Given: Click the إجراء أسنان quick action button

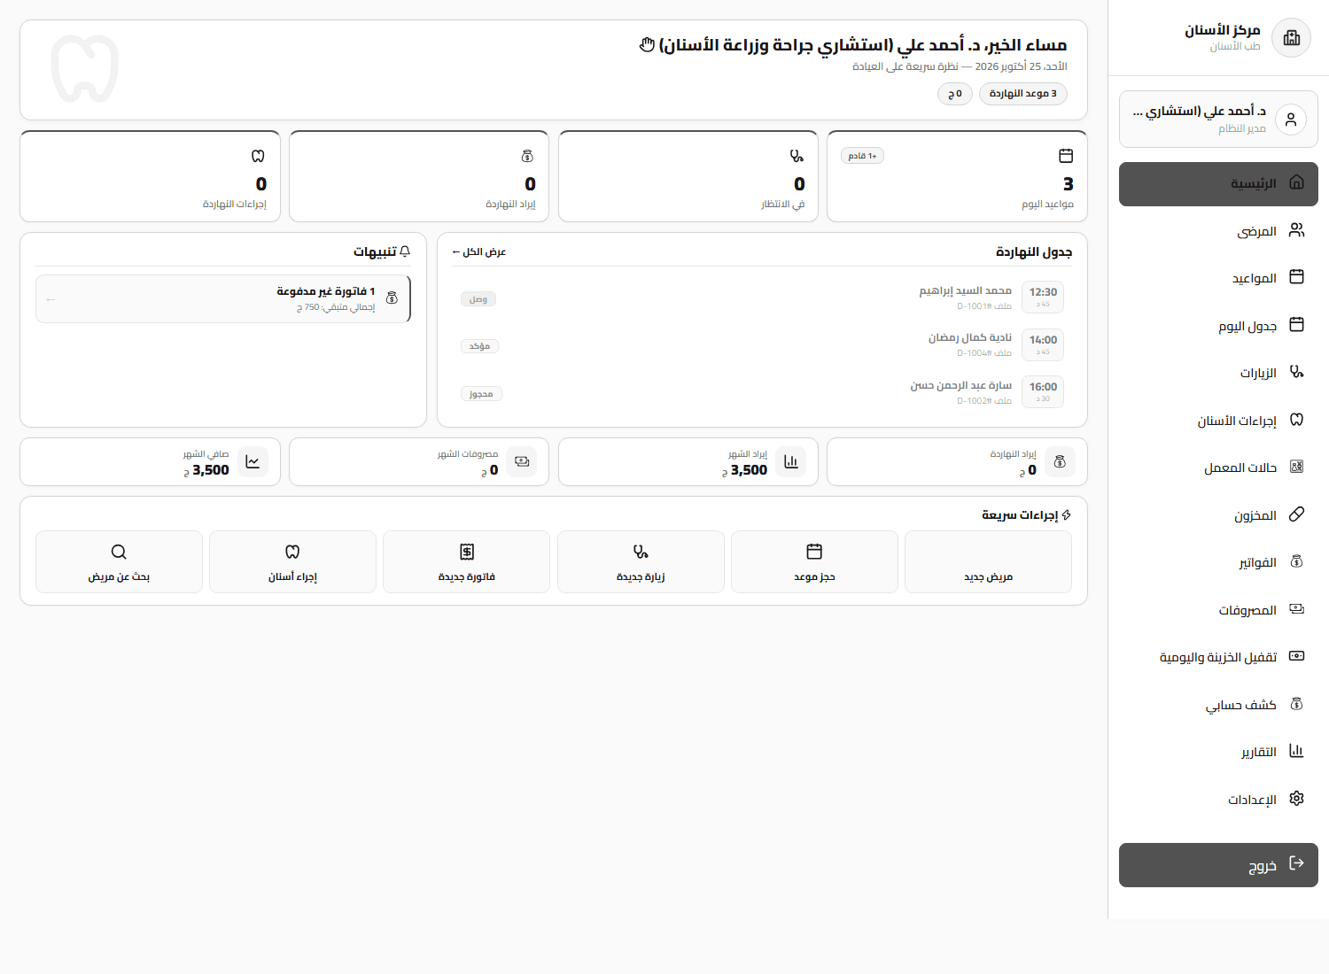Looking at the screenshot, I should tap(292, 561).
